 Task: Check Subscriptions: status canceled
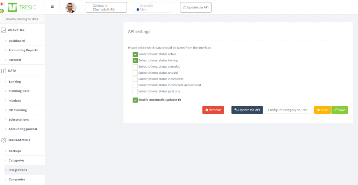click(x=135, y=67)
